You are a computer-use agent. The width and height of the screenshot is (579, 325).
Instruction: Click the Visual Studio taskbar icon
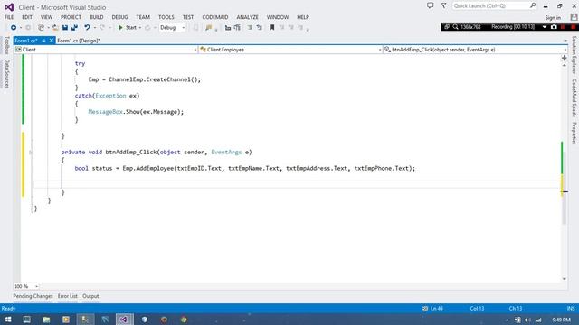[x=124, y=320]
